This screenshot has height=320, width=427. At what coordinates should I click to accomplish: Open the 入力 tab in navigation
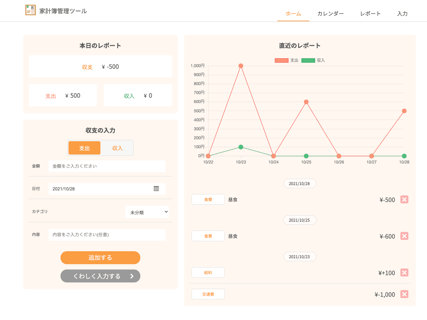[402, 14]
